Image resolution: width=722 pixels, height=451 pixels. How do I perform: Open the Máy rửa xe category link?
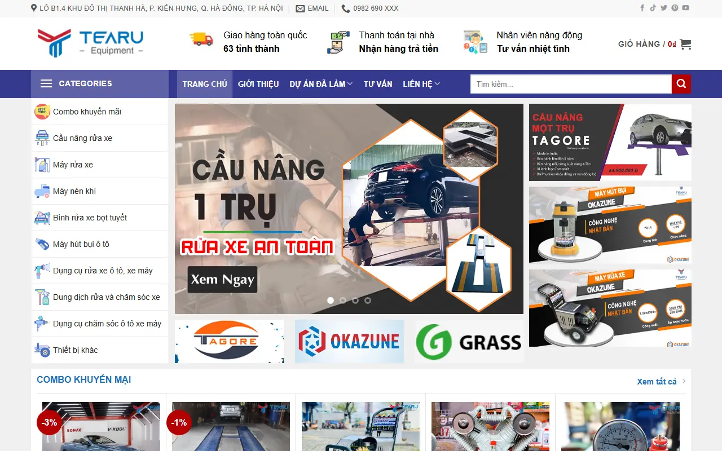73,165
